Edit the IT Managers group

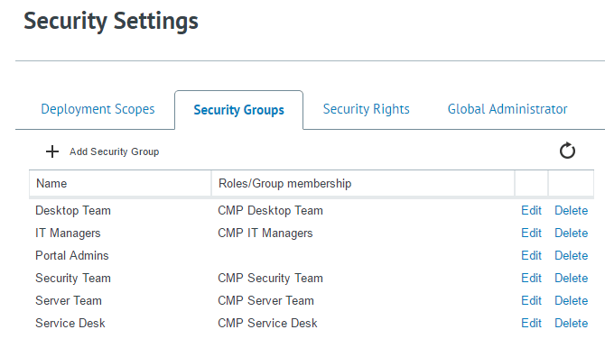point(531,233)
